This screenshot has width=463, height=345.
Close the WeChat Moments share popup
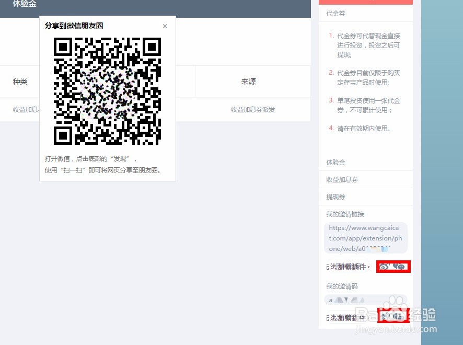(x=165, y=26)
